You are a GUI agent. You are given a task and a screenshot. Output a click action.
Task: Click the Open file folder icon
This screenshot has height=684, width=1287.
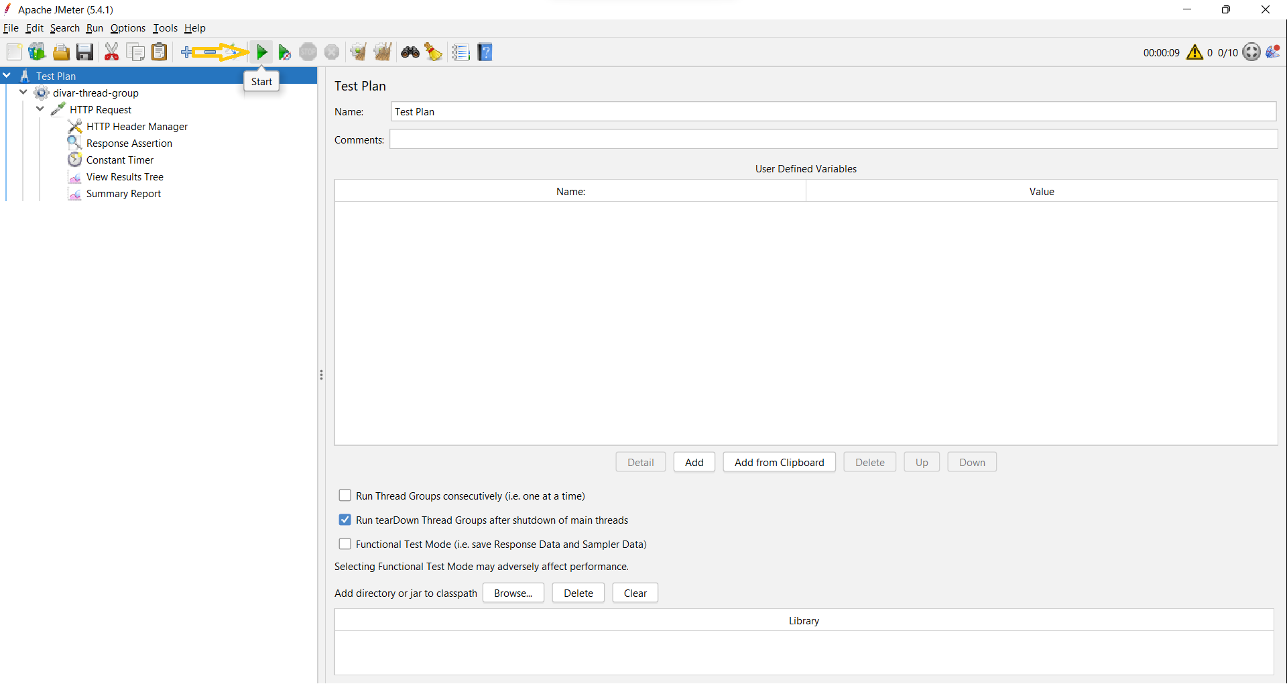[x=61, y=52]
